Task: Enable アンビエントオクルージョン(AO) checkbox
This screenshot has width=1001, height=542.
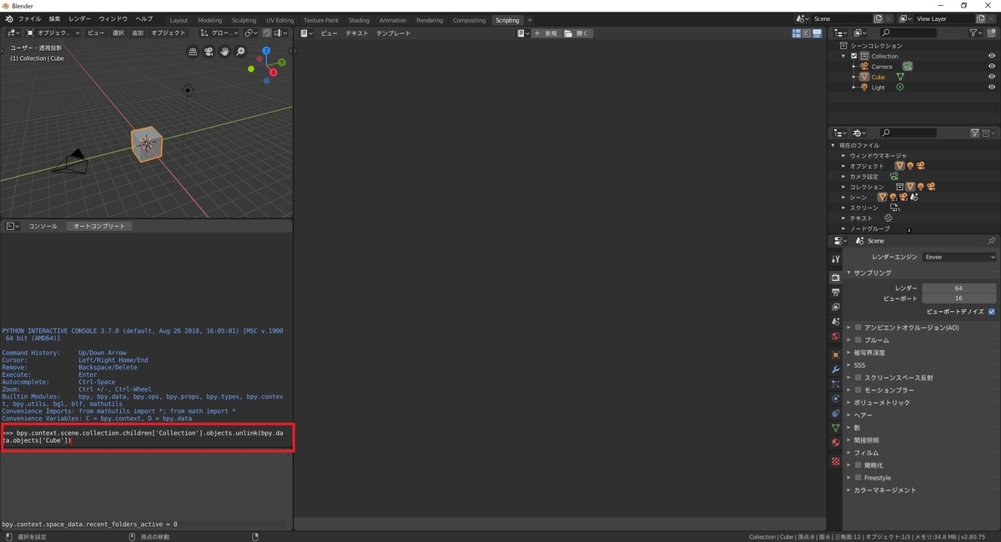Action: [x=858, y=328]
